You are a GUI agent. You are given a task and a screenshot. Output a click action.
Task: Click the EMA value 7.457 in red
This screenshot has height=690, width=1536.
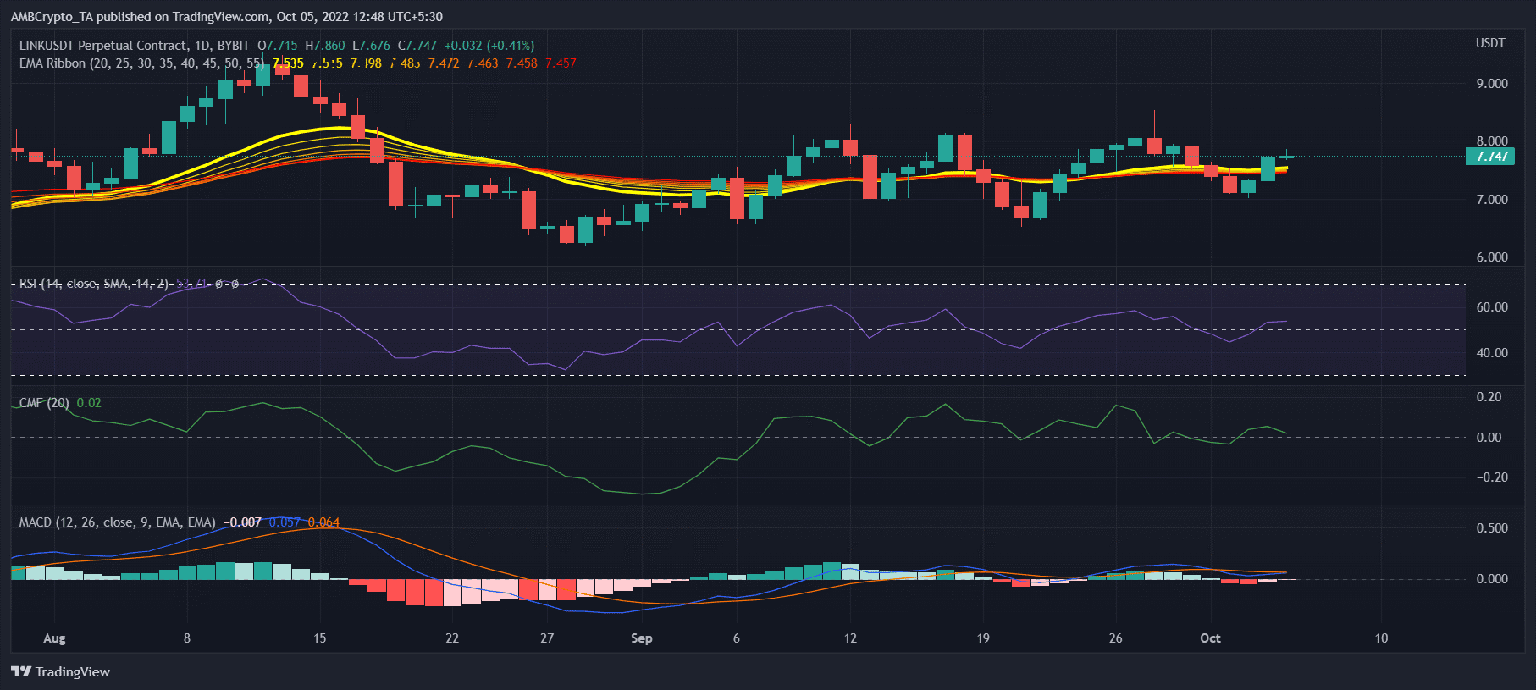pyautogui.click(x=561, y=63)
